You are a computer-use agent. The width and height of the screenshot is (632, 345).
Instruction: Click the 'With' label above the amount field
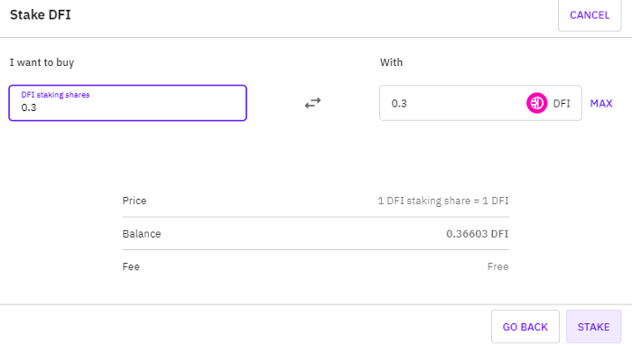[391, 62]
